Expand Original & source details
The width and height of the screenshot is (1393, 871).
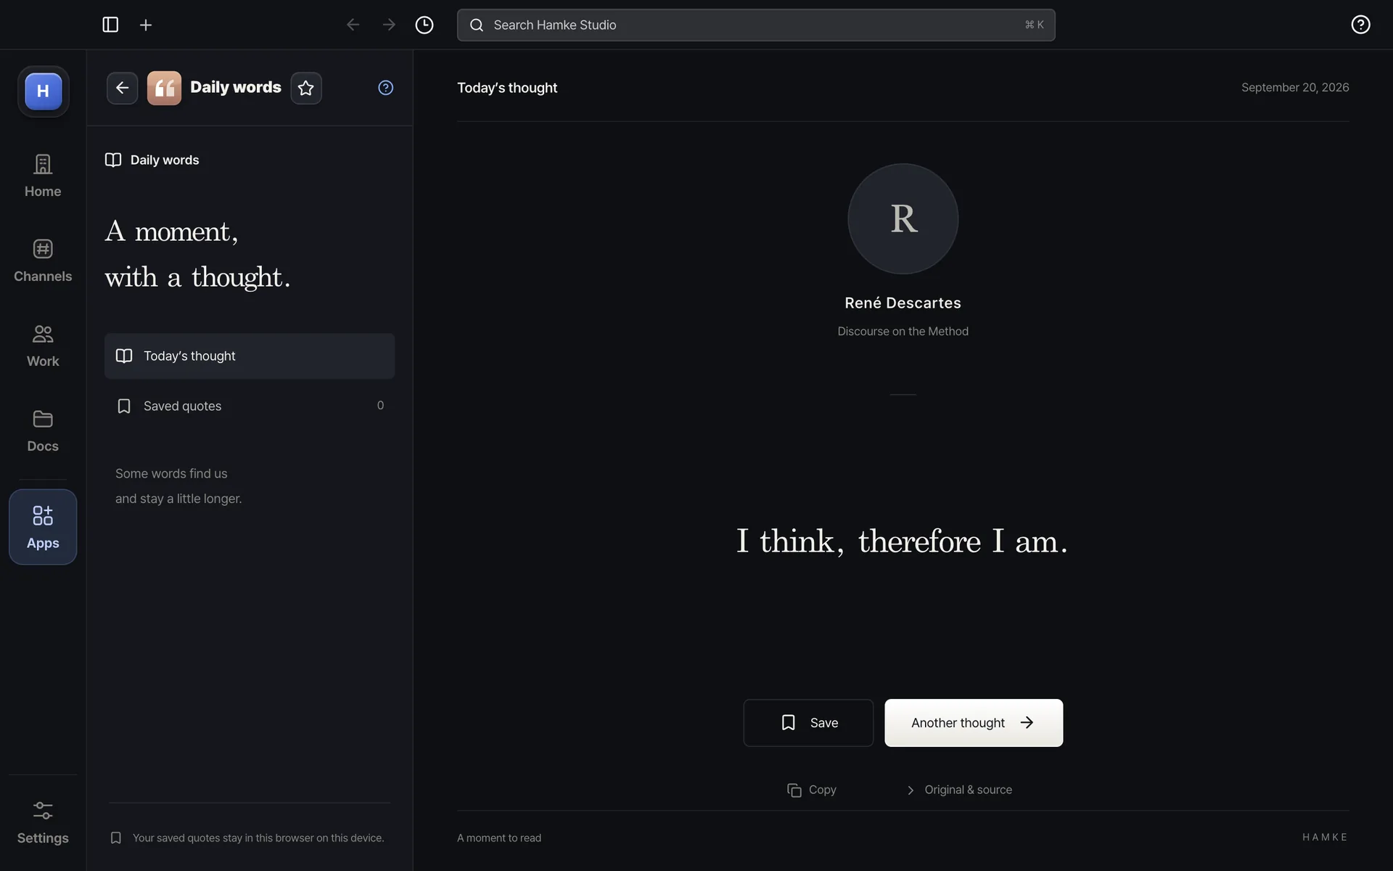(959, 790)
